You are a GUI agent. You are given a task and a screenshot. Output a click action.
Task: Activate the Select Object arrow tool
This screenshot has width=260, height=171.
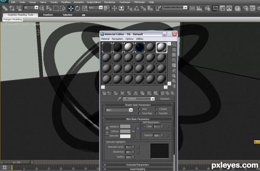pos(42,8)
